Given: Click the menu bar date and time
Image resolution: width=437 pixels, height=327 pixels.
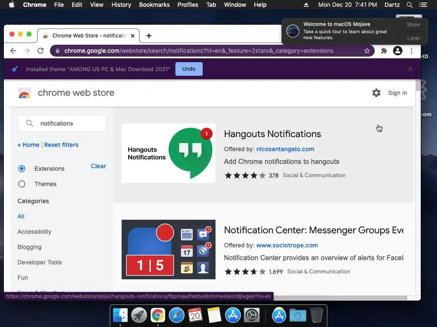Looking at the screenshot, I should coord(347,5).
